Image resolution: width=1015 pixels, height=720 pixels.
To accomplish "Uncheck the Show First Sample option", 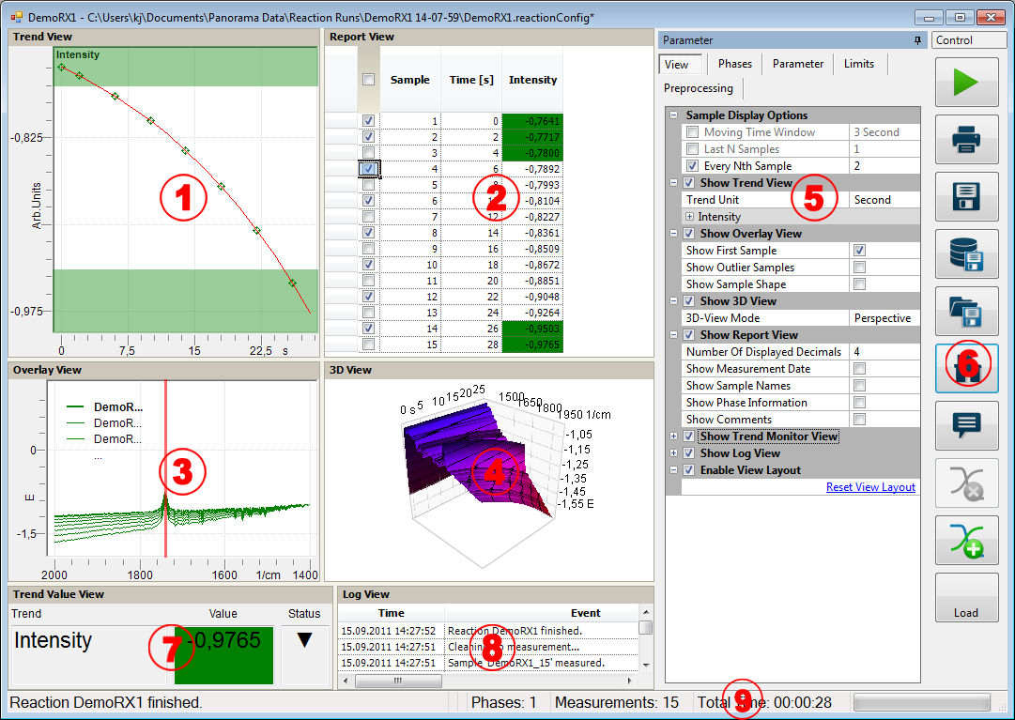I will tap(859, 251).
